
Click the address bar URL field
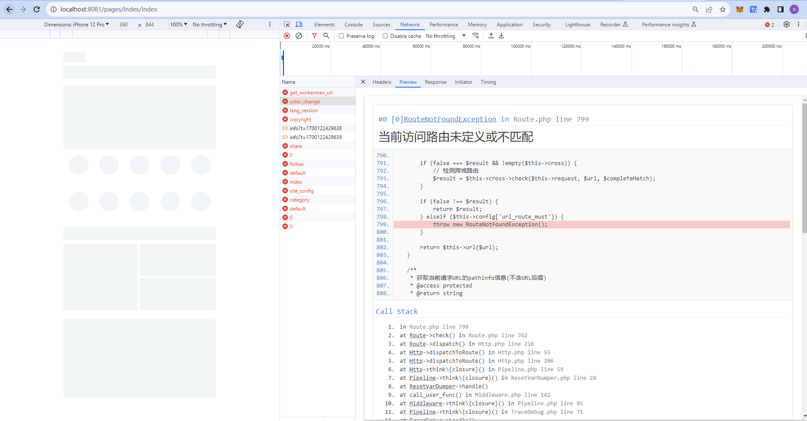370,9
